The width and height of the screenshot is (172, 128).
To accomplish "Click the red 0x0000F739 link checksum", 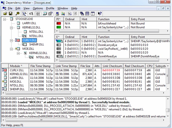I will [x=111, y=70].
